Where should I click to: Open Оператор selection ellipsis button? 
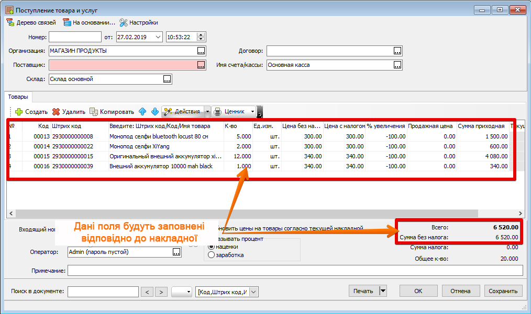[x=177, y=252]
